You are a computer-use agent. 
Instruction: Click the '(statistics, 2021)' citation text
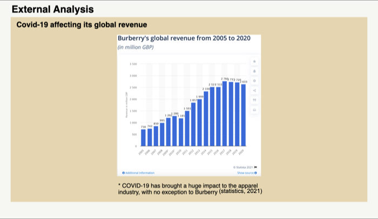click(x=241, y=191)
